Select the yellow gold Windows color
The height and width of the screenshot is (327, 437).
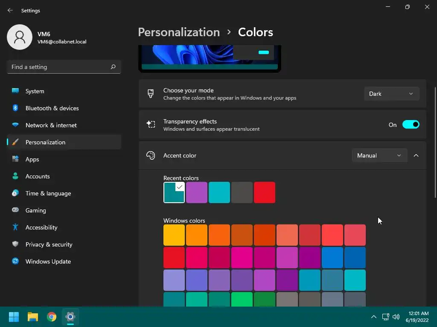coord(174,235)
